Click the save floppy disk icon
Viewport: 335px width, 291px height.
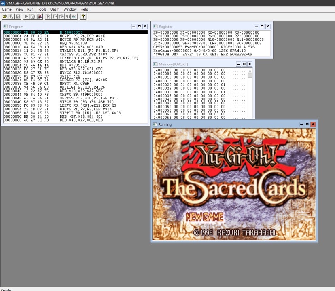pos(18,17)
